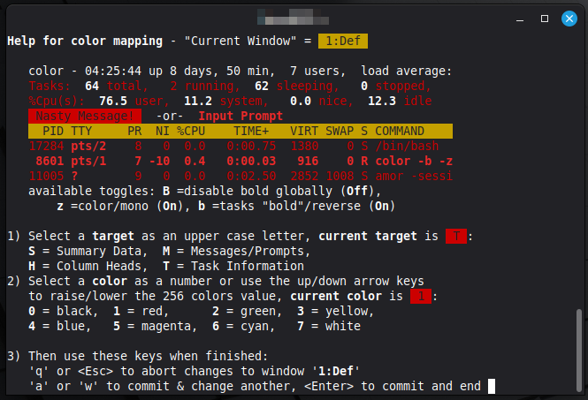The height and width of the screenshot is (400, 588).
Task: Click the text cursor after 'commit and end'
Action: [x=491, y=386]
